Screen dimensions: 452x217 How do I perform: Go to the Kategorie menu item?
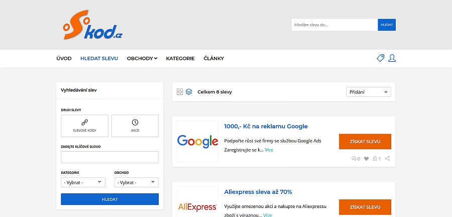180,58
